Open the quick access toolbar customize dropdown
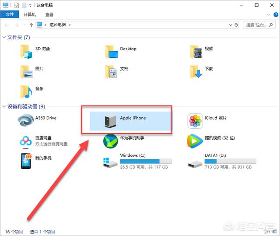This screenshot has height=236, width=280. click(x=30, y=6)
